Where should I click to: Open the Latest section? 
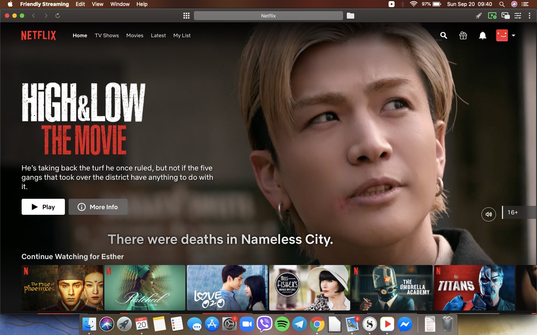point(158,35)
